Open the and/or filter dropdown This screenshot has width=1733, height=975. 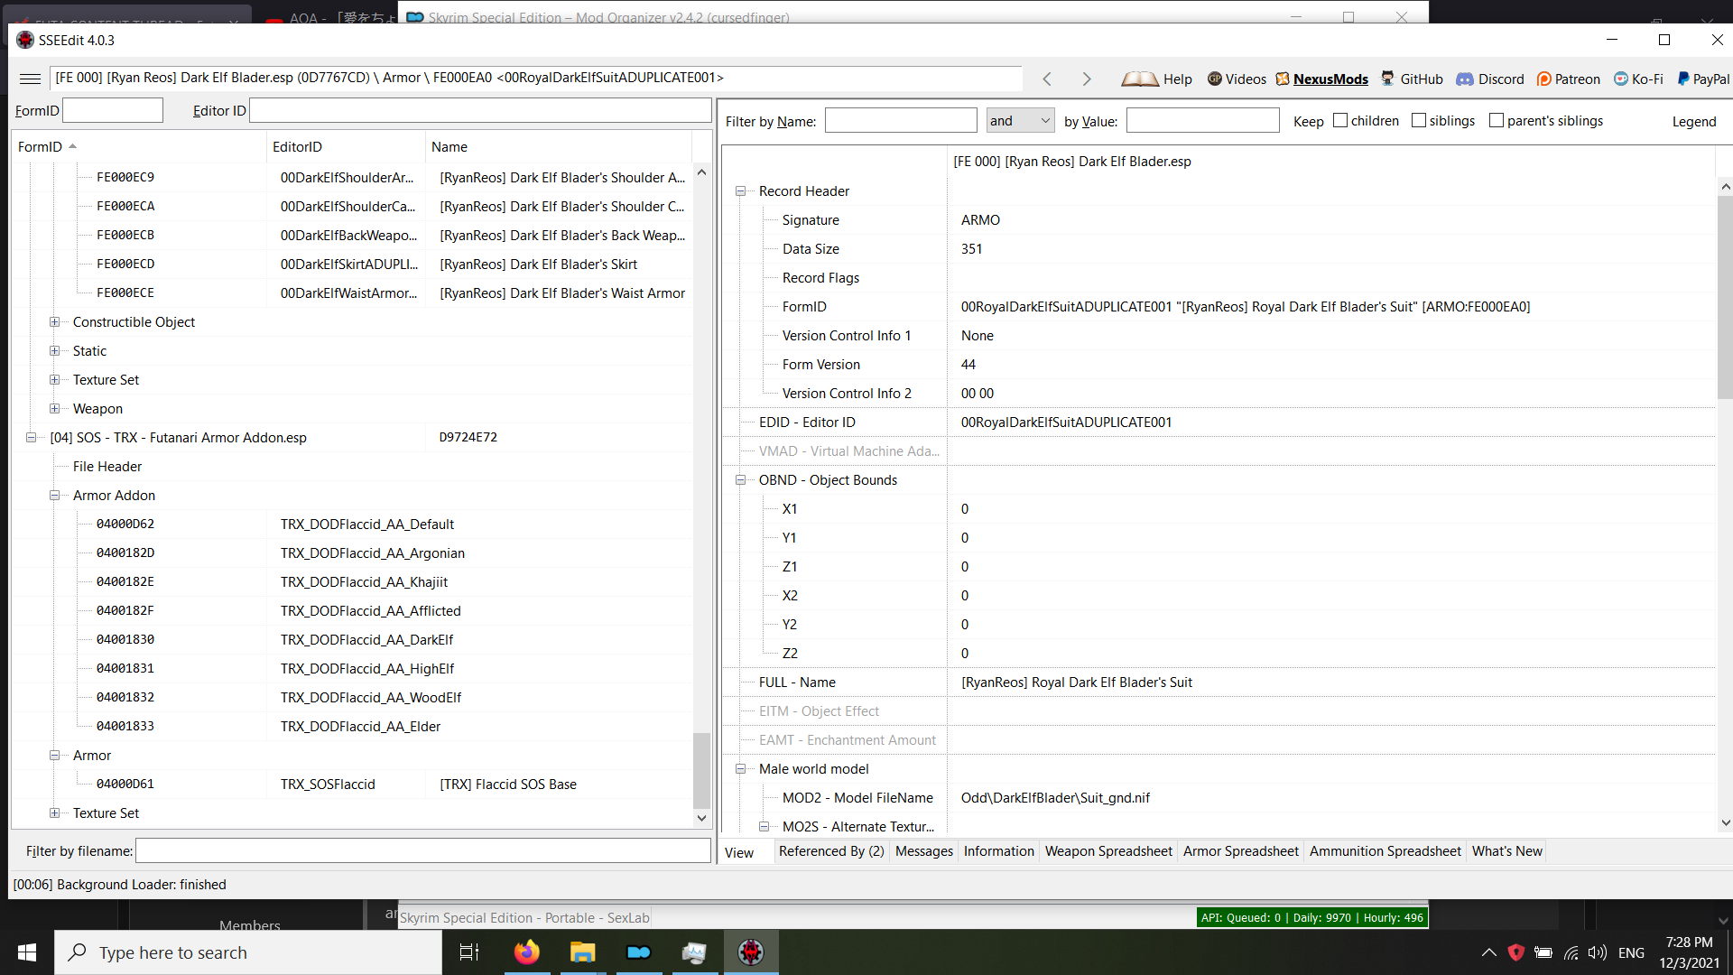pyautogui.click(x=1020, y=120)
